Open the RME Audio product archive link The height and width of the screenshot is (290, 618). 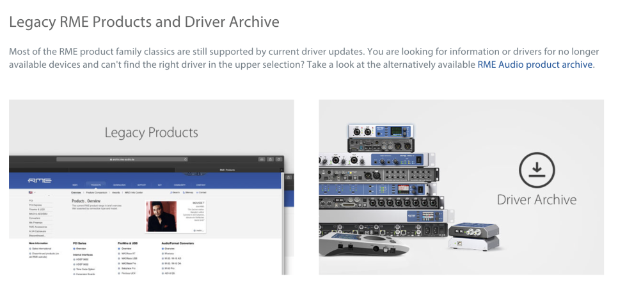[535, 65]
